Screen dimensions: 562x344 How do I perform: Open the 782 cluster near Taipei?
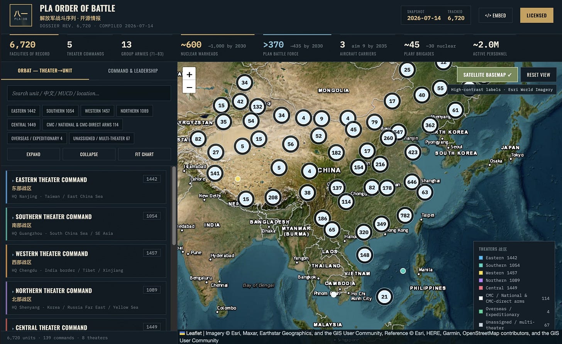pos(405,216)
